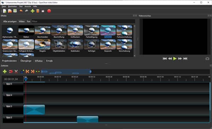Collapse the Spur 5 track arrow
This screenshot has width=212, height=129.
(4, 84)
